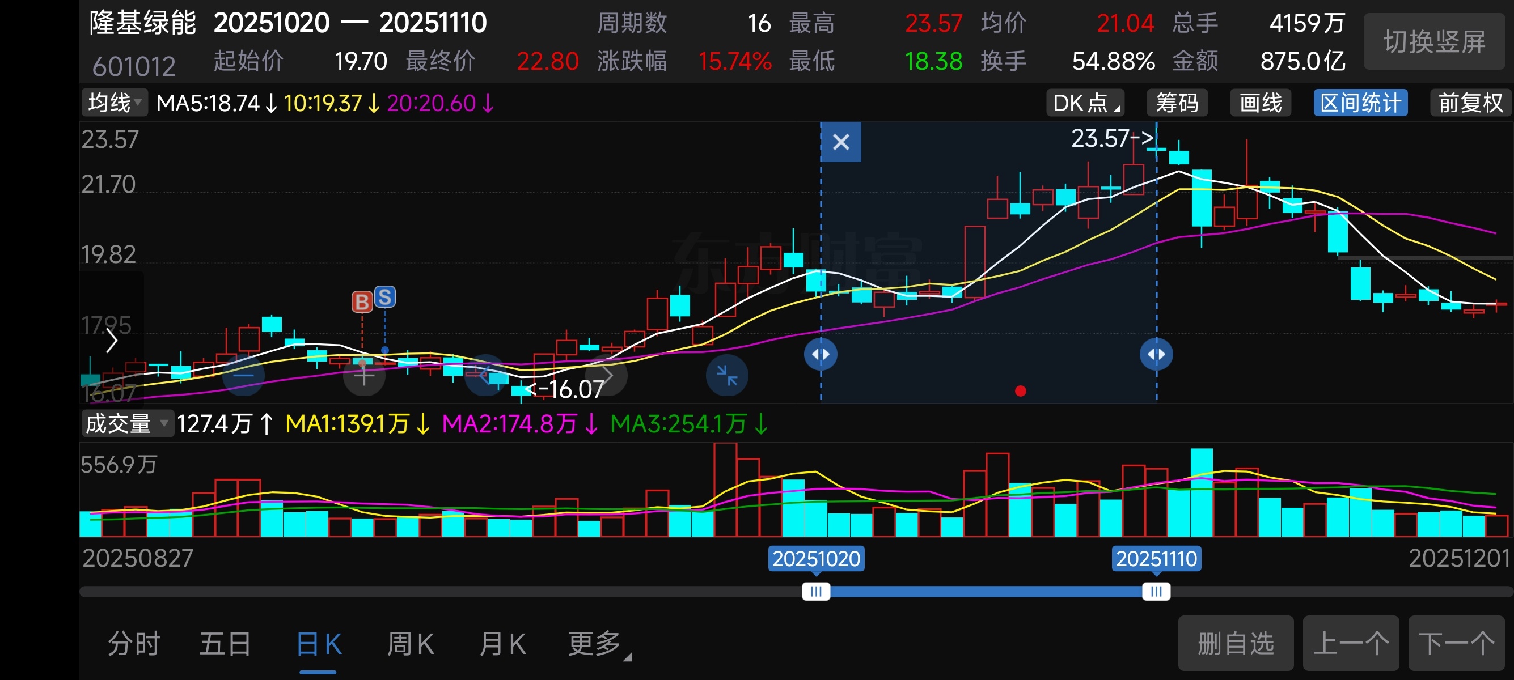Toggle the 筹码 chip distribution view

[x=1177, y=103]
